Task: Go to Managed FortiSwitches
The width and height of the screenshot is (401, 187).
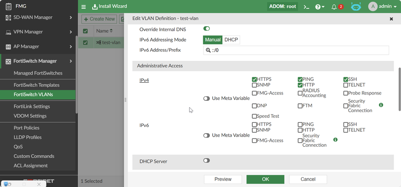Action: (38, 73)
